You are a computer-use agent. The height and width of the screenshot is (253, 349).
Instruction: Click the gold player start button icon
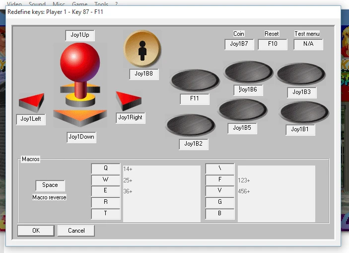142,49
